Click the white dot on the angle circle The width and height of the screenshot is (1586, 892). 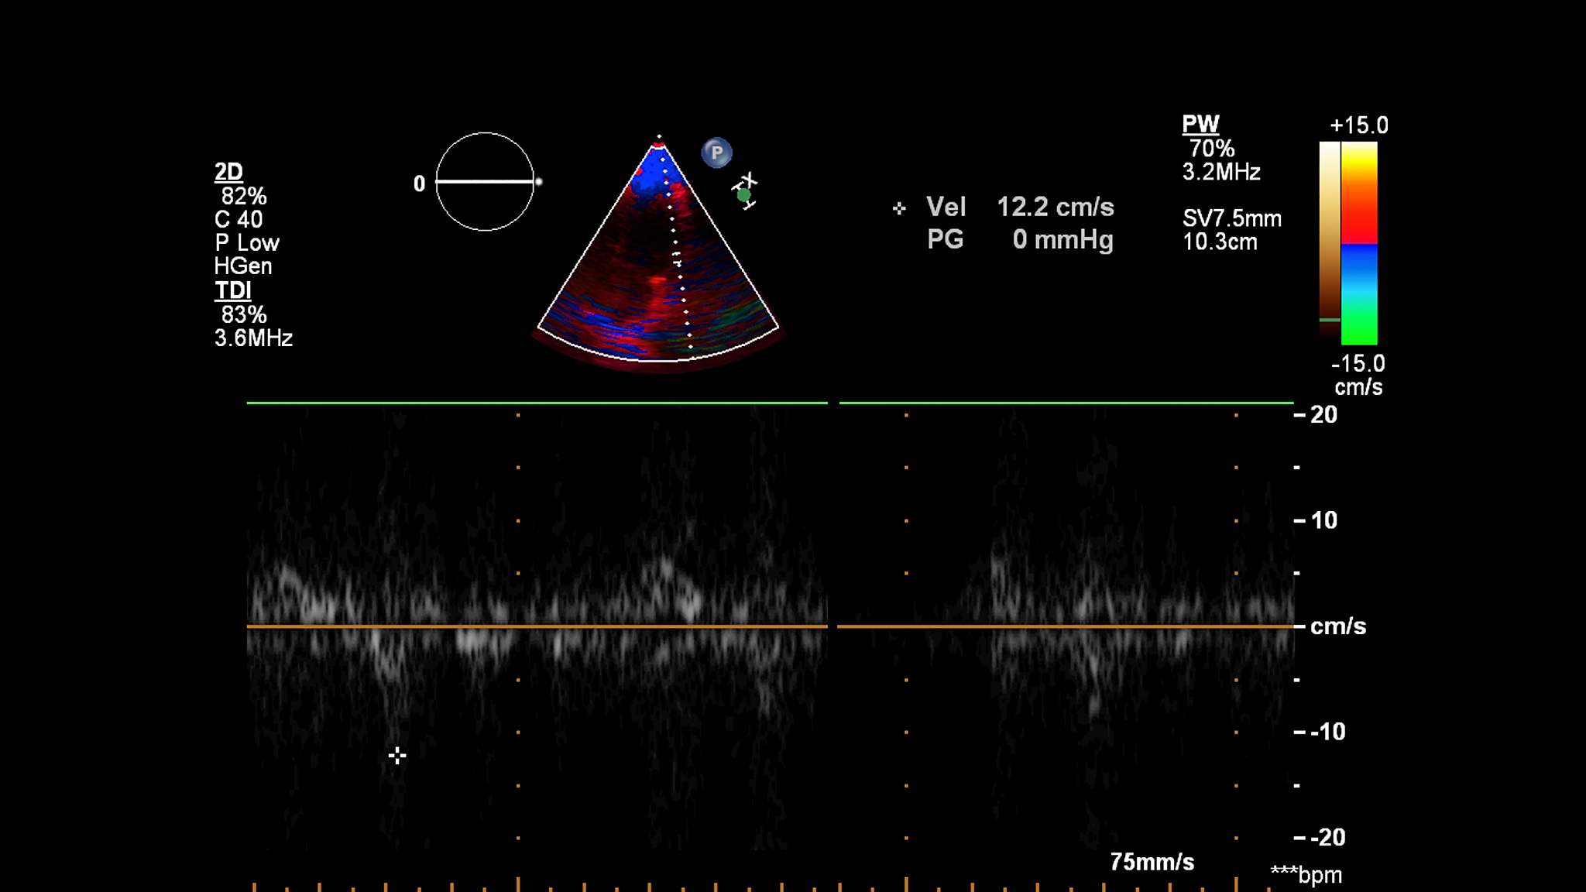(x=538, y=182)
